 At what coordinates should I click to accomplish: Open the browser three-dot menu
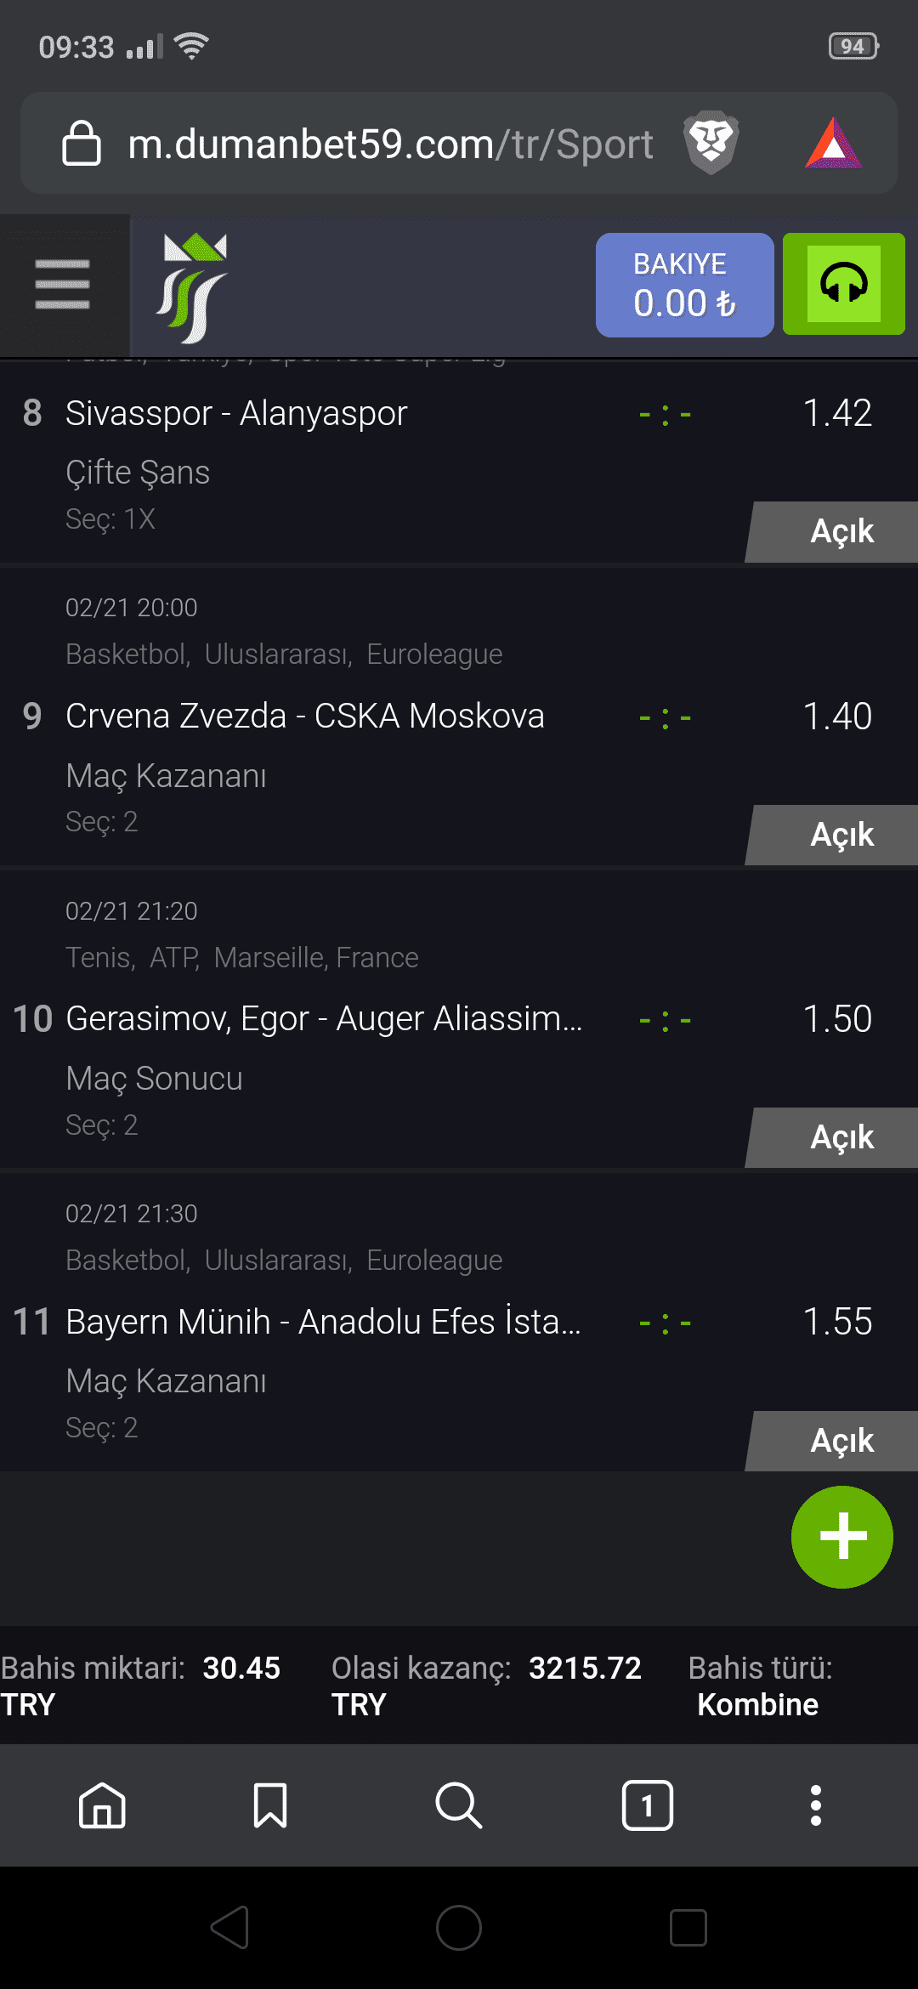[x=816, y=1805]
